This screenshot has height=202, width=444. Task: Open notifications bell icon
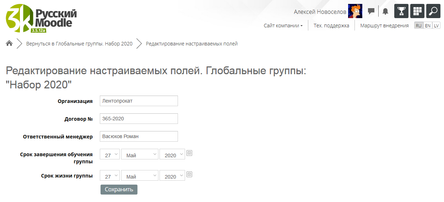(385, 11)
